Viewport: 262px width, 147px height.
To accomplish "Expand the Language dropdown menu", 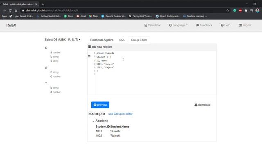I will point(178,25).
